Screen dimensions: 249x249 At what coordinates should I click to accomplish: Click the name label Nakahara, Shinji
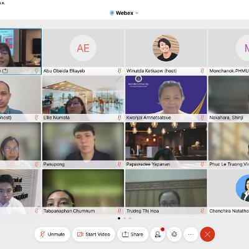(x=226, y=118)
